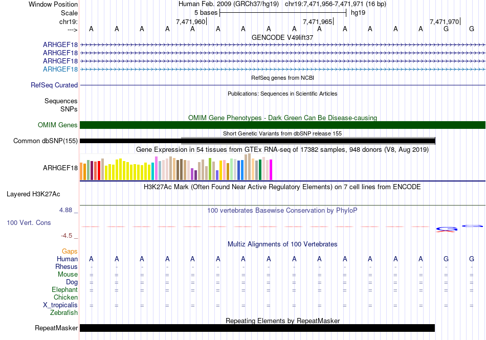
Task: Click Short Genetic Variants from dbSNP title
Action: click(282, 133)
